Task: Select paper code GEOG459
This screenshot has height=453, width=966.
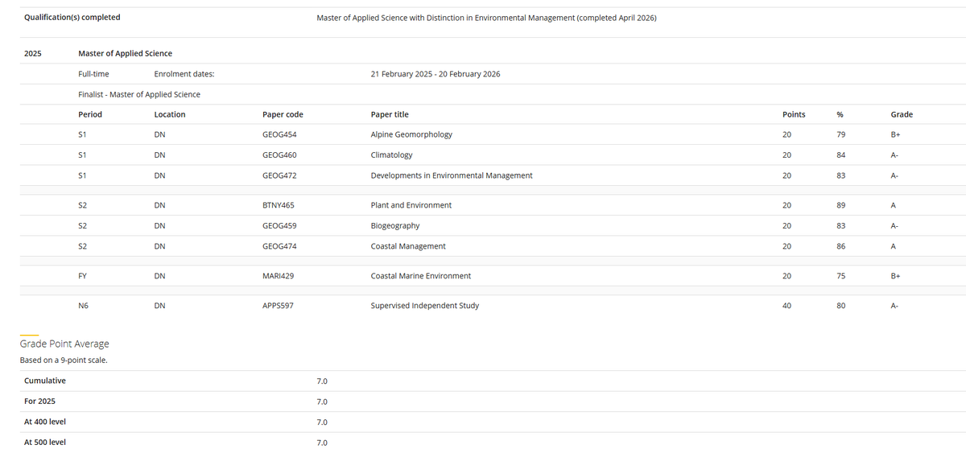Action: click(x=280, y=226)
